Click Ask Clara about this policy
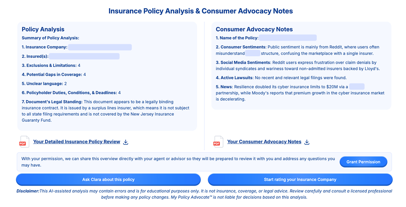Screen dimensions: 406x207 [108, 179]
